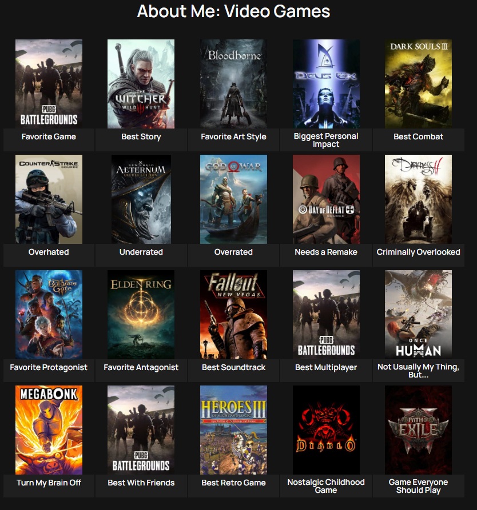Open the Dark Souls III cover
477x510 pixels.
[x=418, y=84]
